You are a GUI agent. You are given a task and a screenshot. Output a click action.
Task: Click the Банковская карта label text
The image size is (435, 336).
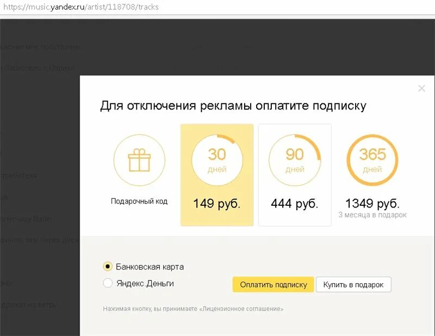[x=150, y=267]
